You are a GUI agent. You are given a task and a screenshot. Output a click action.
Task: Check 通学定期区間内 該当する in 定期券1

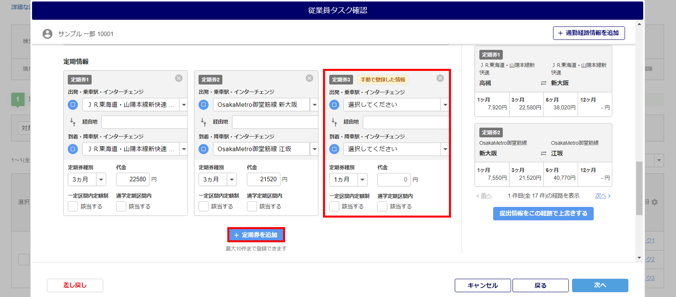[121, 206]
